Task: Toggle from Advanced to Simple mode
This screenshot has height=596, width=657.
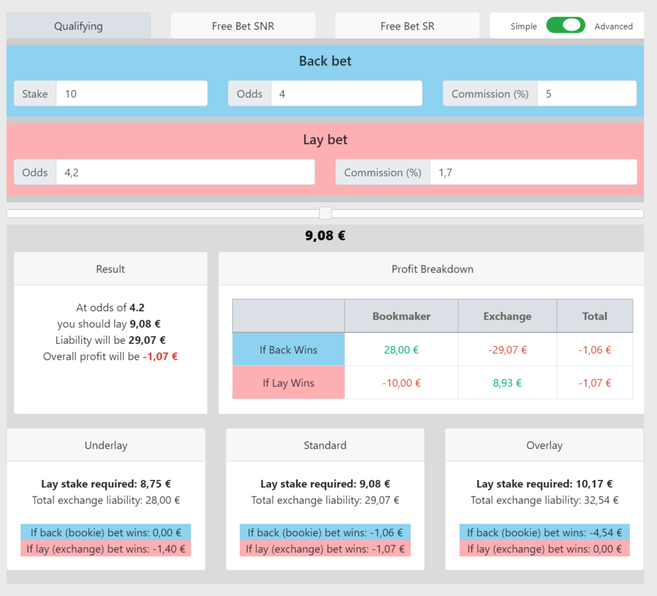Action: coord(565,25)
